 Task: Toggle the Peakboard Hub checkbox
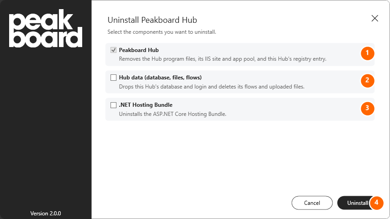pos(113,50)
